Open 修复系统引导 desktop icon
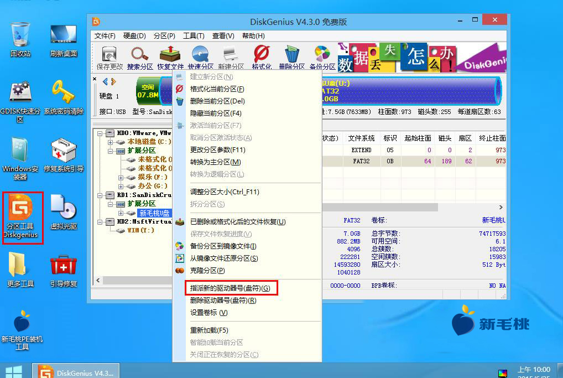This screenshot has width=563, height=378. (64, 155)
